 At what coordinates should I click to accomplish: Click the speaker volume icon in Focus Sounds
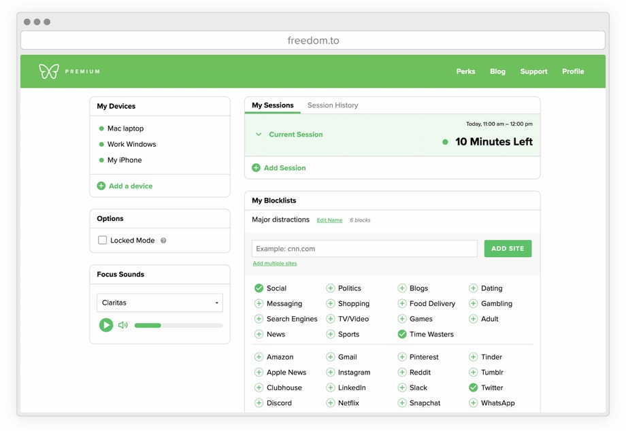tap(122, 325)
